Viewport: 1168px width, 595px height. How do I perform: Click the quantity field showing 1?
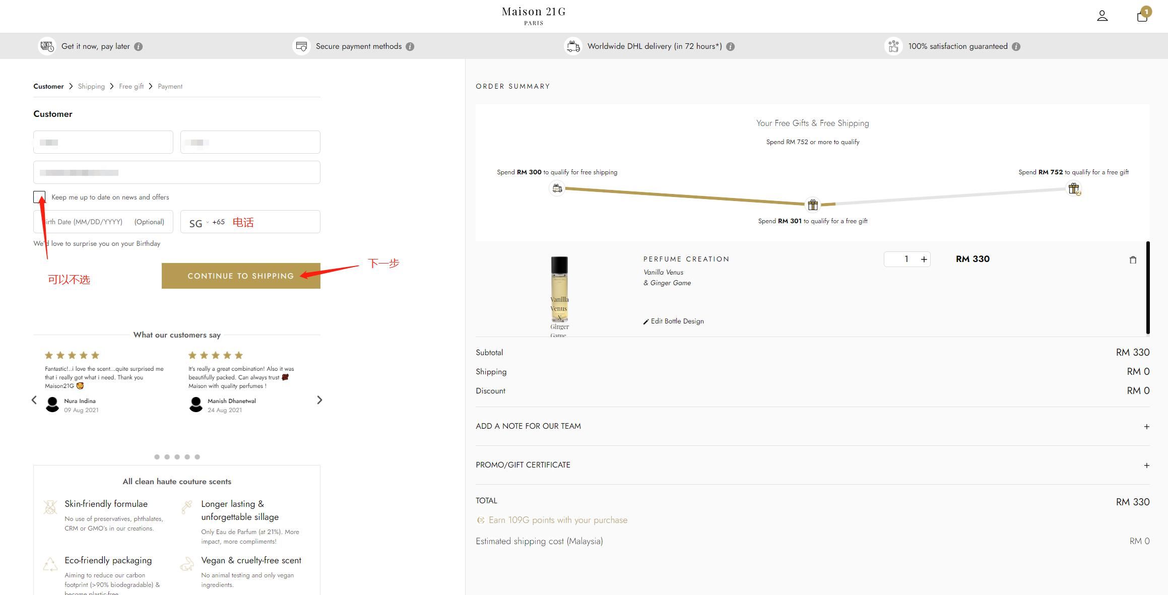tap(905, 259)
